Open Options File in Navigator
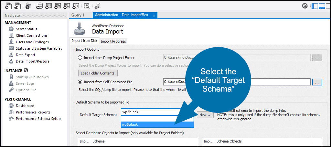The height and width of the screenshot is (147, 331). 26,90
